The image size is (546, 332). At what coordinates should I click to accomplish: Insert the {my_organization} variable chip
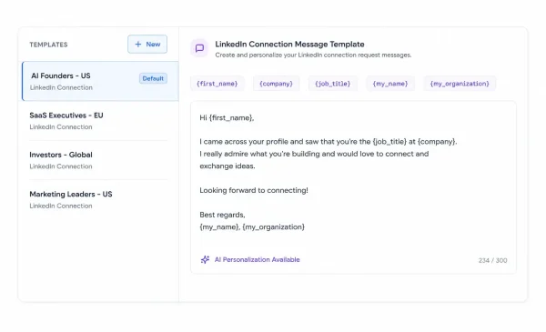460,84
